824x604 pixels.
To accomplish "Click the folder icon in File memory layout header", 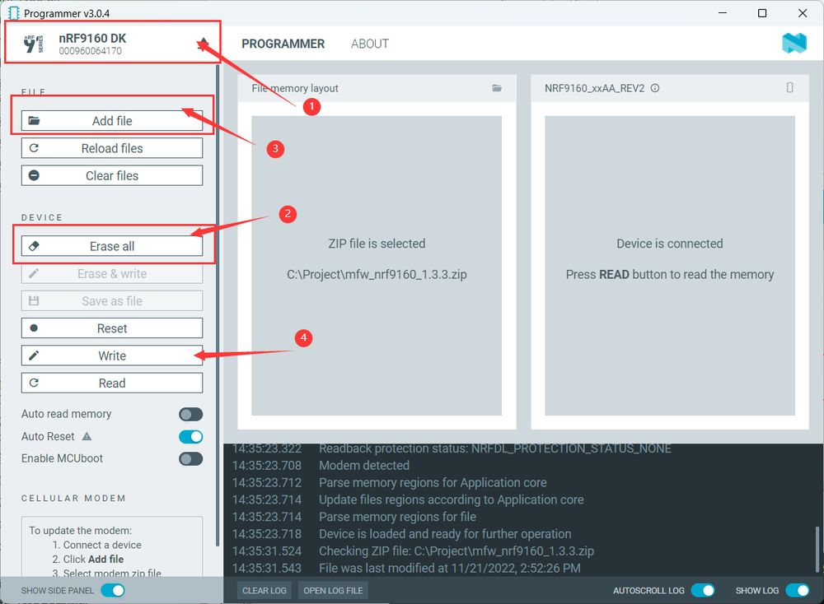I will [497, 88].
